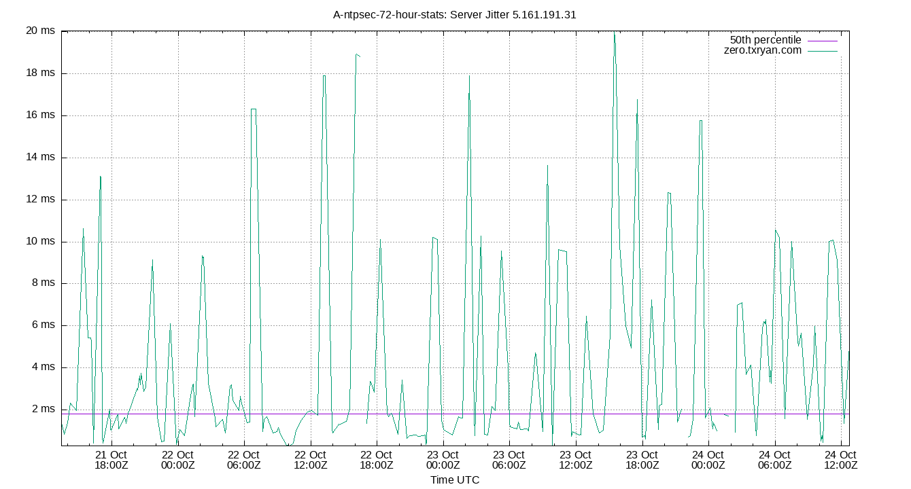Click the flat-topped peak after 22 Oct 06:00Z
Screen dimensions: 911x489
point(254,109)
